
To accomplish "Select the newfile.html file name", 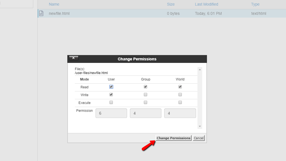I will [59, 13].
